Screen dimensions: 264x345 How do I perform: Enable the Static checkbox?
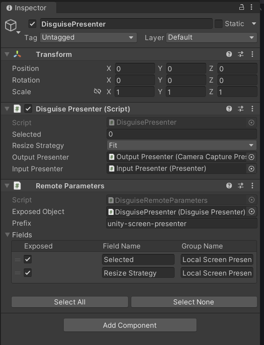(x=218, y=24)
